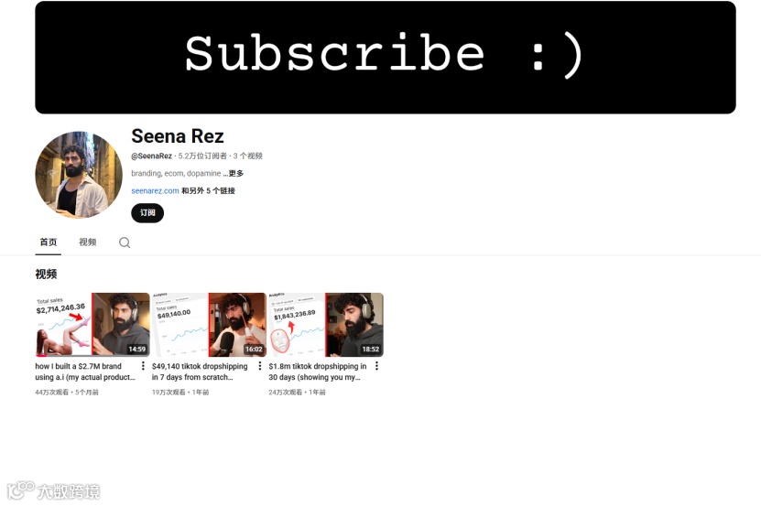The height and width of the screenshot is (506, 761).
Task: Click the 订阅 subscribe button
Action: pos(147,213)
